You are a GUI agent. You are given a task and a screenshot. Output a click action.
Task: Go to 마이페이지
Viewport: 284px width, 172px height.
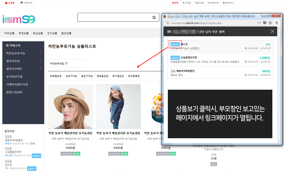213,3
